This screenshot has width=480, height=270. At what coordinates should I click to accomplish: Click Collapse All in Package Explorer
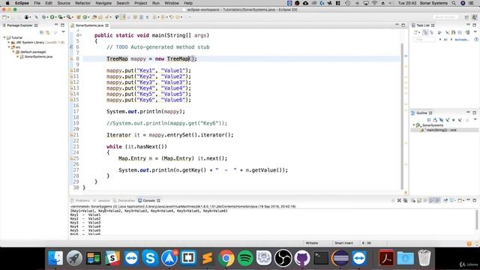tap(42, 32)
